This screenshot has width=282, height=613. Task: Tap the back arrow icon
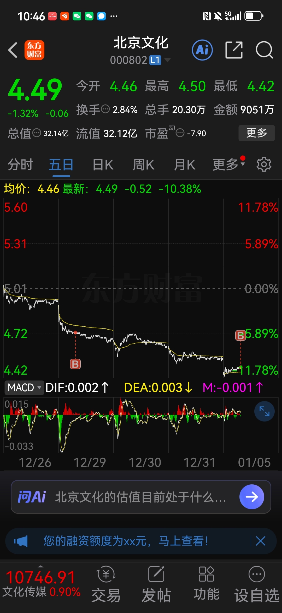coord(13,50)
